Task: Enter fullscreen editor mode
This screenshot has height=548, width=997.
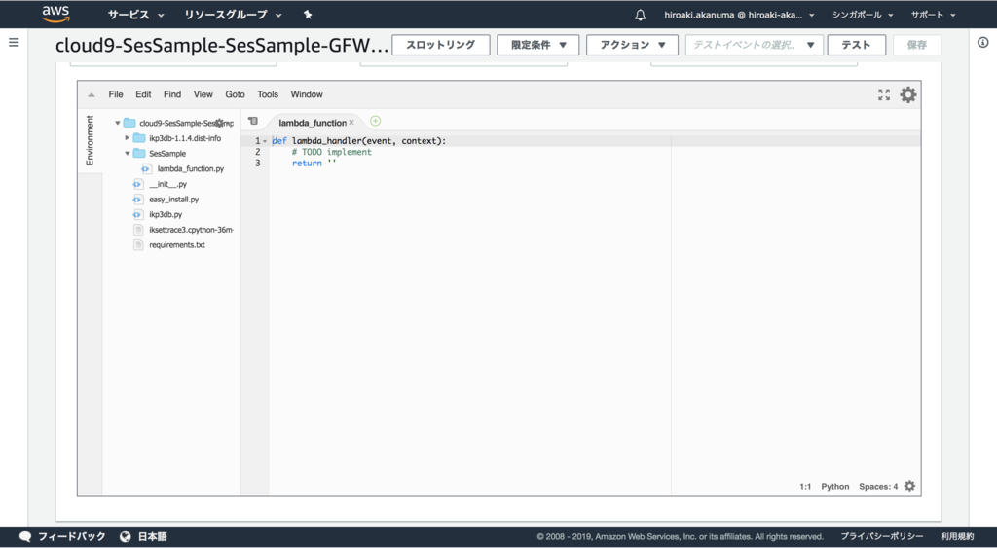Action: point(884,94)
